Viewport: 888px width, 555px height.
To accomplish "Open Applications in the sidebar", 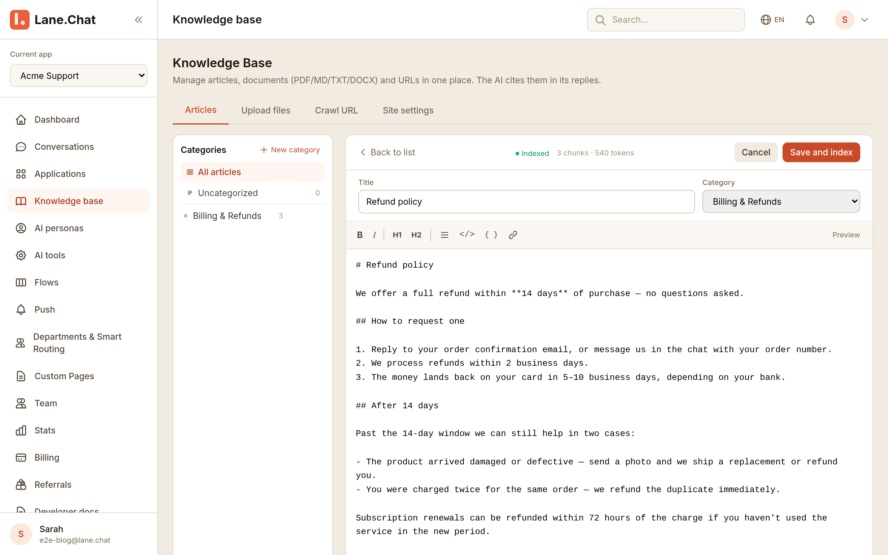I will 79,174.
